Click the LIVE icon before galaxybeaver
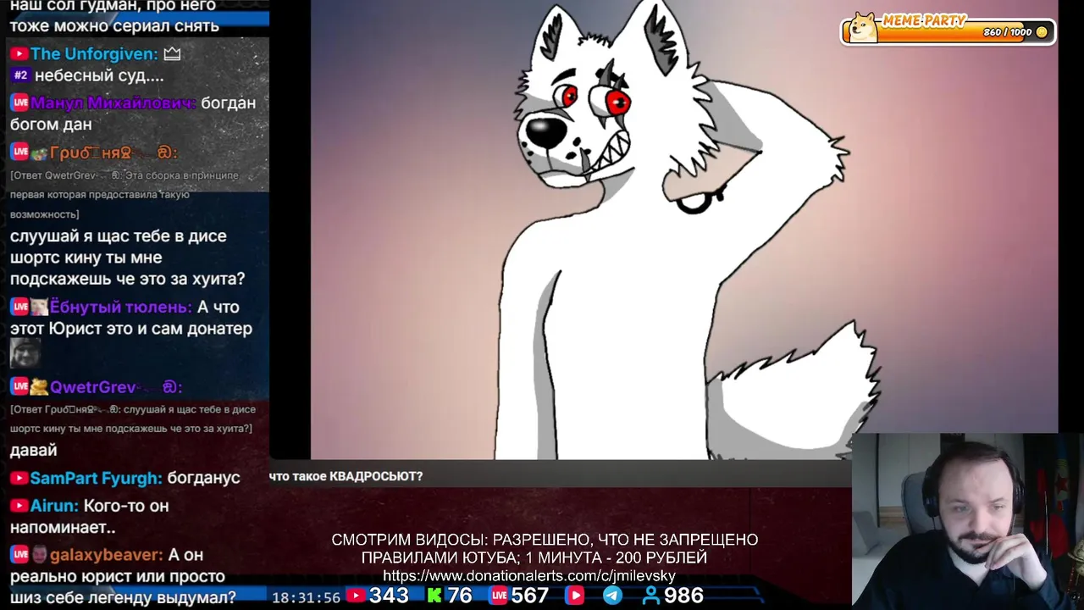Screen dimensions: 1084x610 click(x=19, y=555)
